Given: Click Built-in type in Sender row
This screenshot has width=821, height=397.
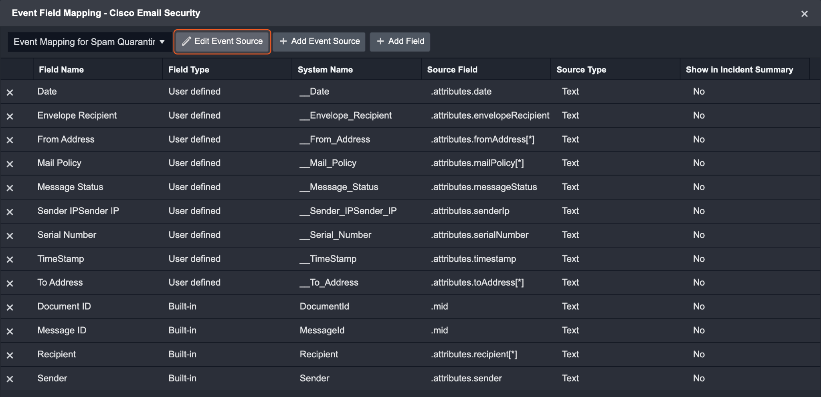Looking at the screenshot, I should (182, 378).
